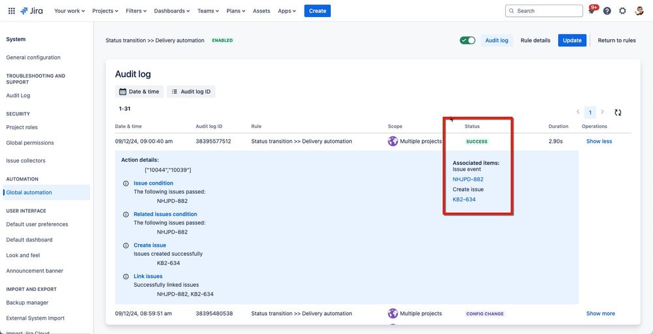653x334 pixels.
Task: Click info icon beside Create issue
Action: (x=126, y=245)
